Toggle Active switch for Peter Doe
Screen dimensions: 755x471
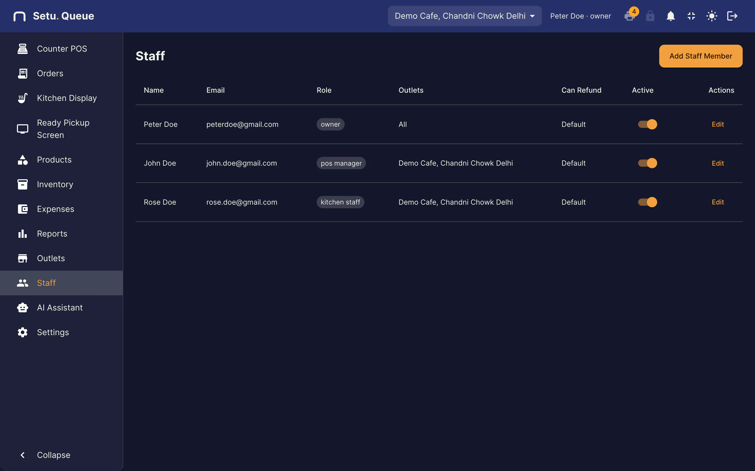[x=648, y=124]
